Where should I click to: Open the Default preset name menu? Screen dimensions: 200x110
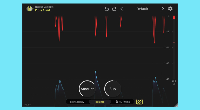coord(142,9)
